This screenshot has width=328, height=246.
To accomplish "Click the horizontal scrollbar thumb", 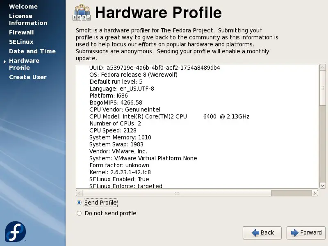I will click(177, 193).
